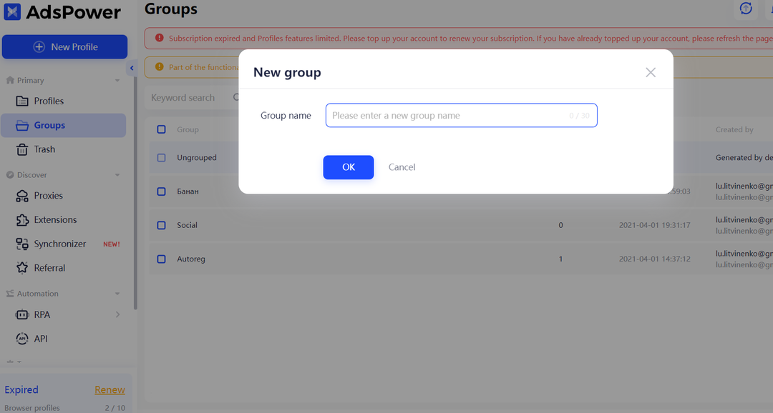This screenshot has width=773, height=413.
Task: Click the orange functionality warning icon
Action: (159, 67)
